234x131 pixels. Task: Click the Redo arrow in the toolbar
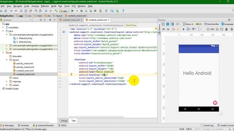pyautogui.click(x=16, y=11)
